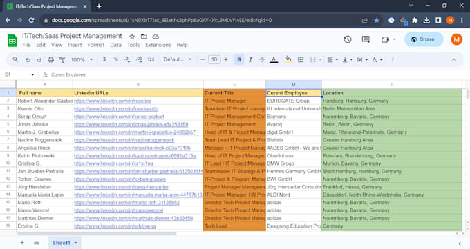Print the spreadsheet
This screenshot has height=249, width=470.
click(51, 59)
